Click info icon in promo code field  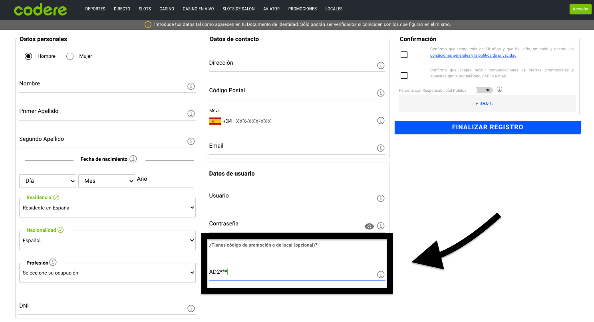(381, 275)
